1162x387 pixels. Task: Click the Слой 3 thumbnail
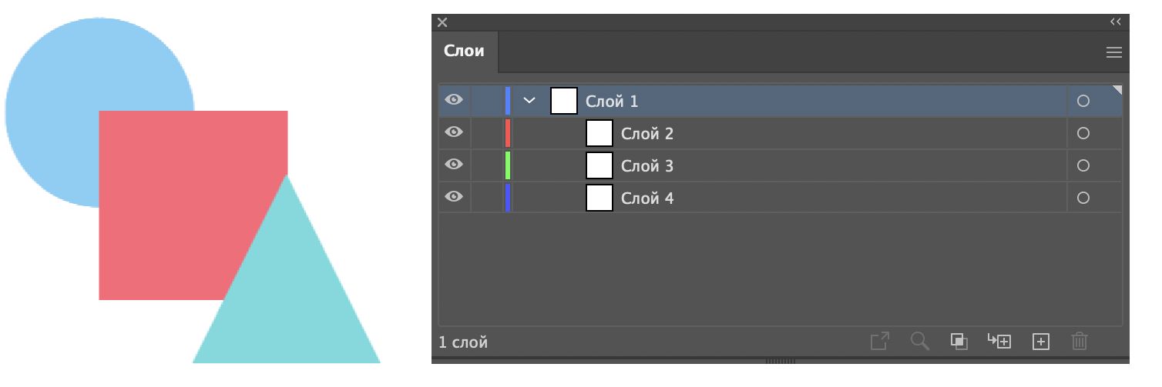coord(599,165)
